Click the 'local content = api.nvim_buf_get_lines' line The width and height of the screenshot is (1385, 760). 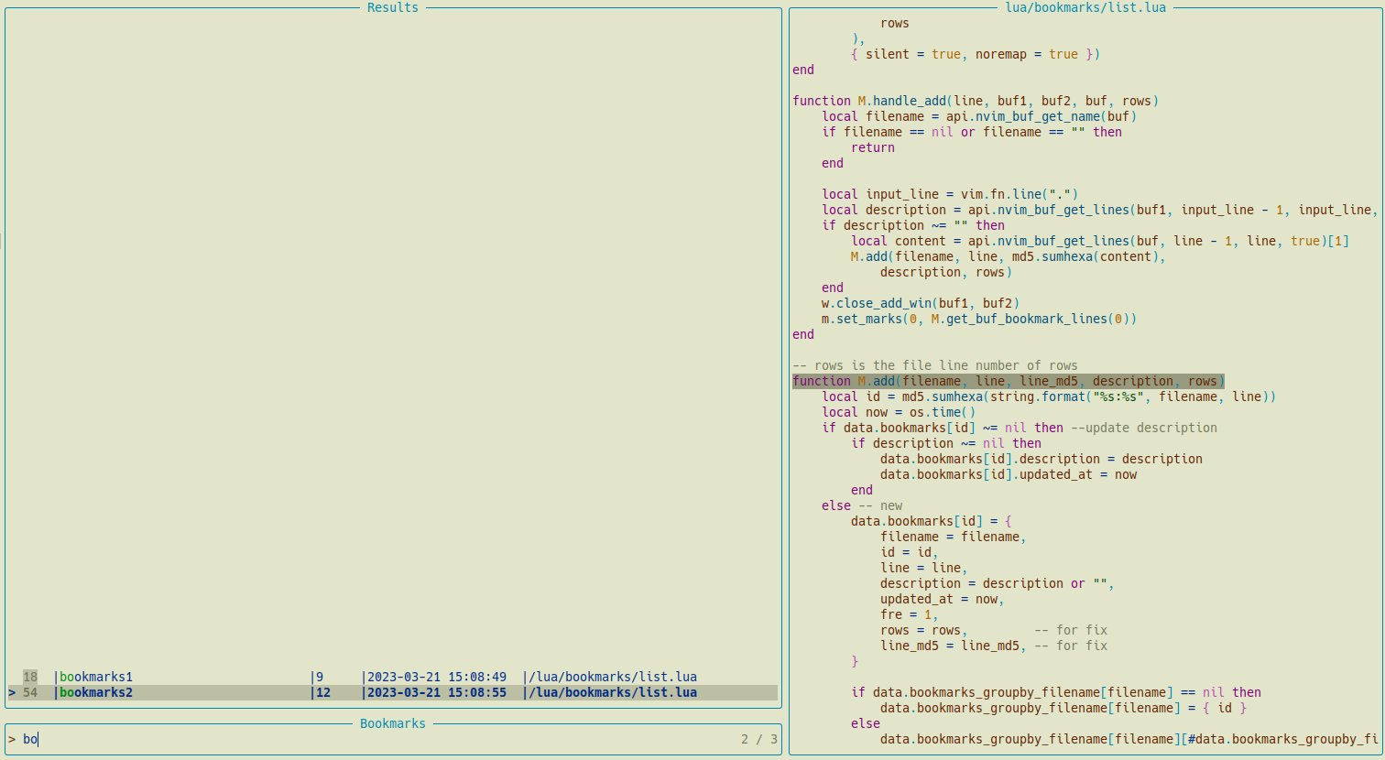1100,241
